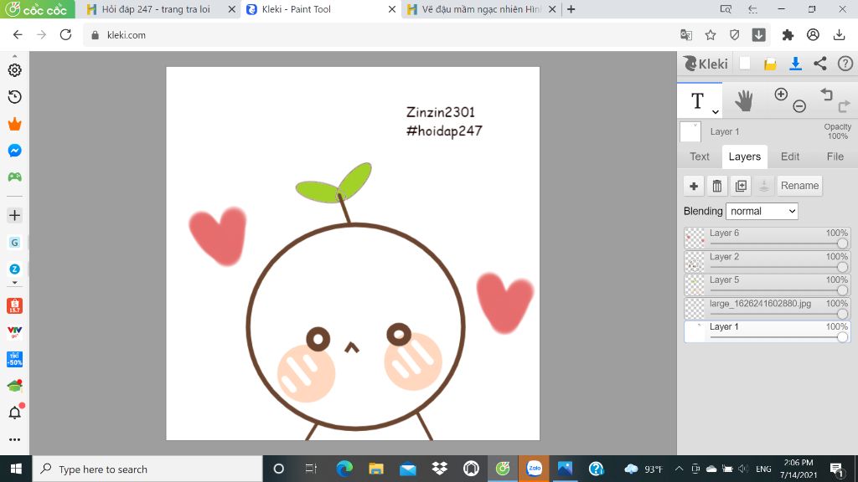Click the blue download image icon
Viewport: 858px width, 482px height.
pyautogui.click(x=795, y=64)
